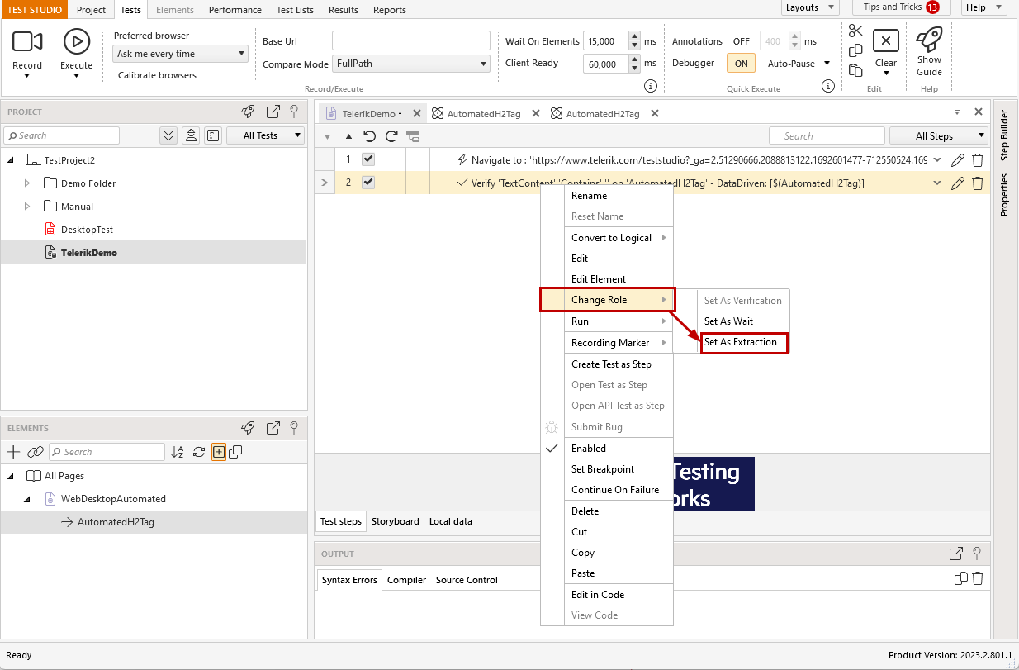Image resolution: width=1019 pixels, height=670 pixels.
Task: Click the collapse-all chevrons icon in Project toolbar
Action: tap(168, 135)
